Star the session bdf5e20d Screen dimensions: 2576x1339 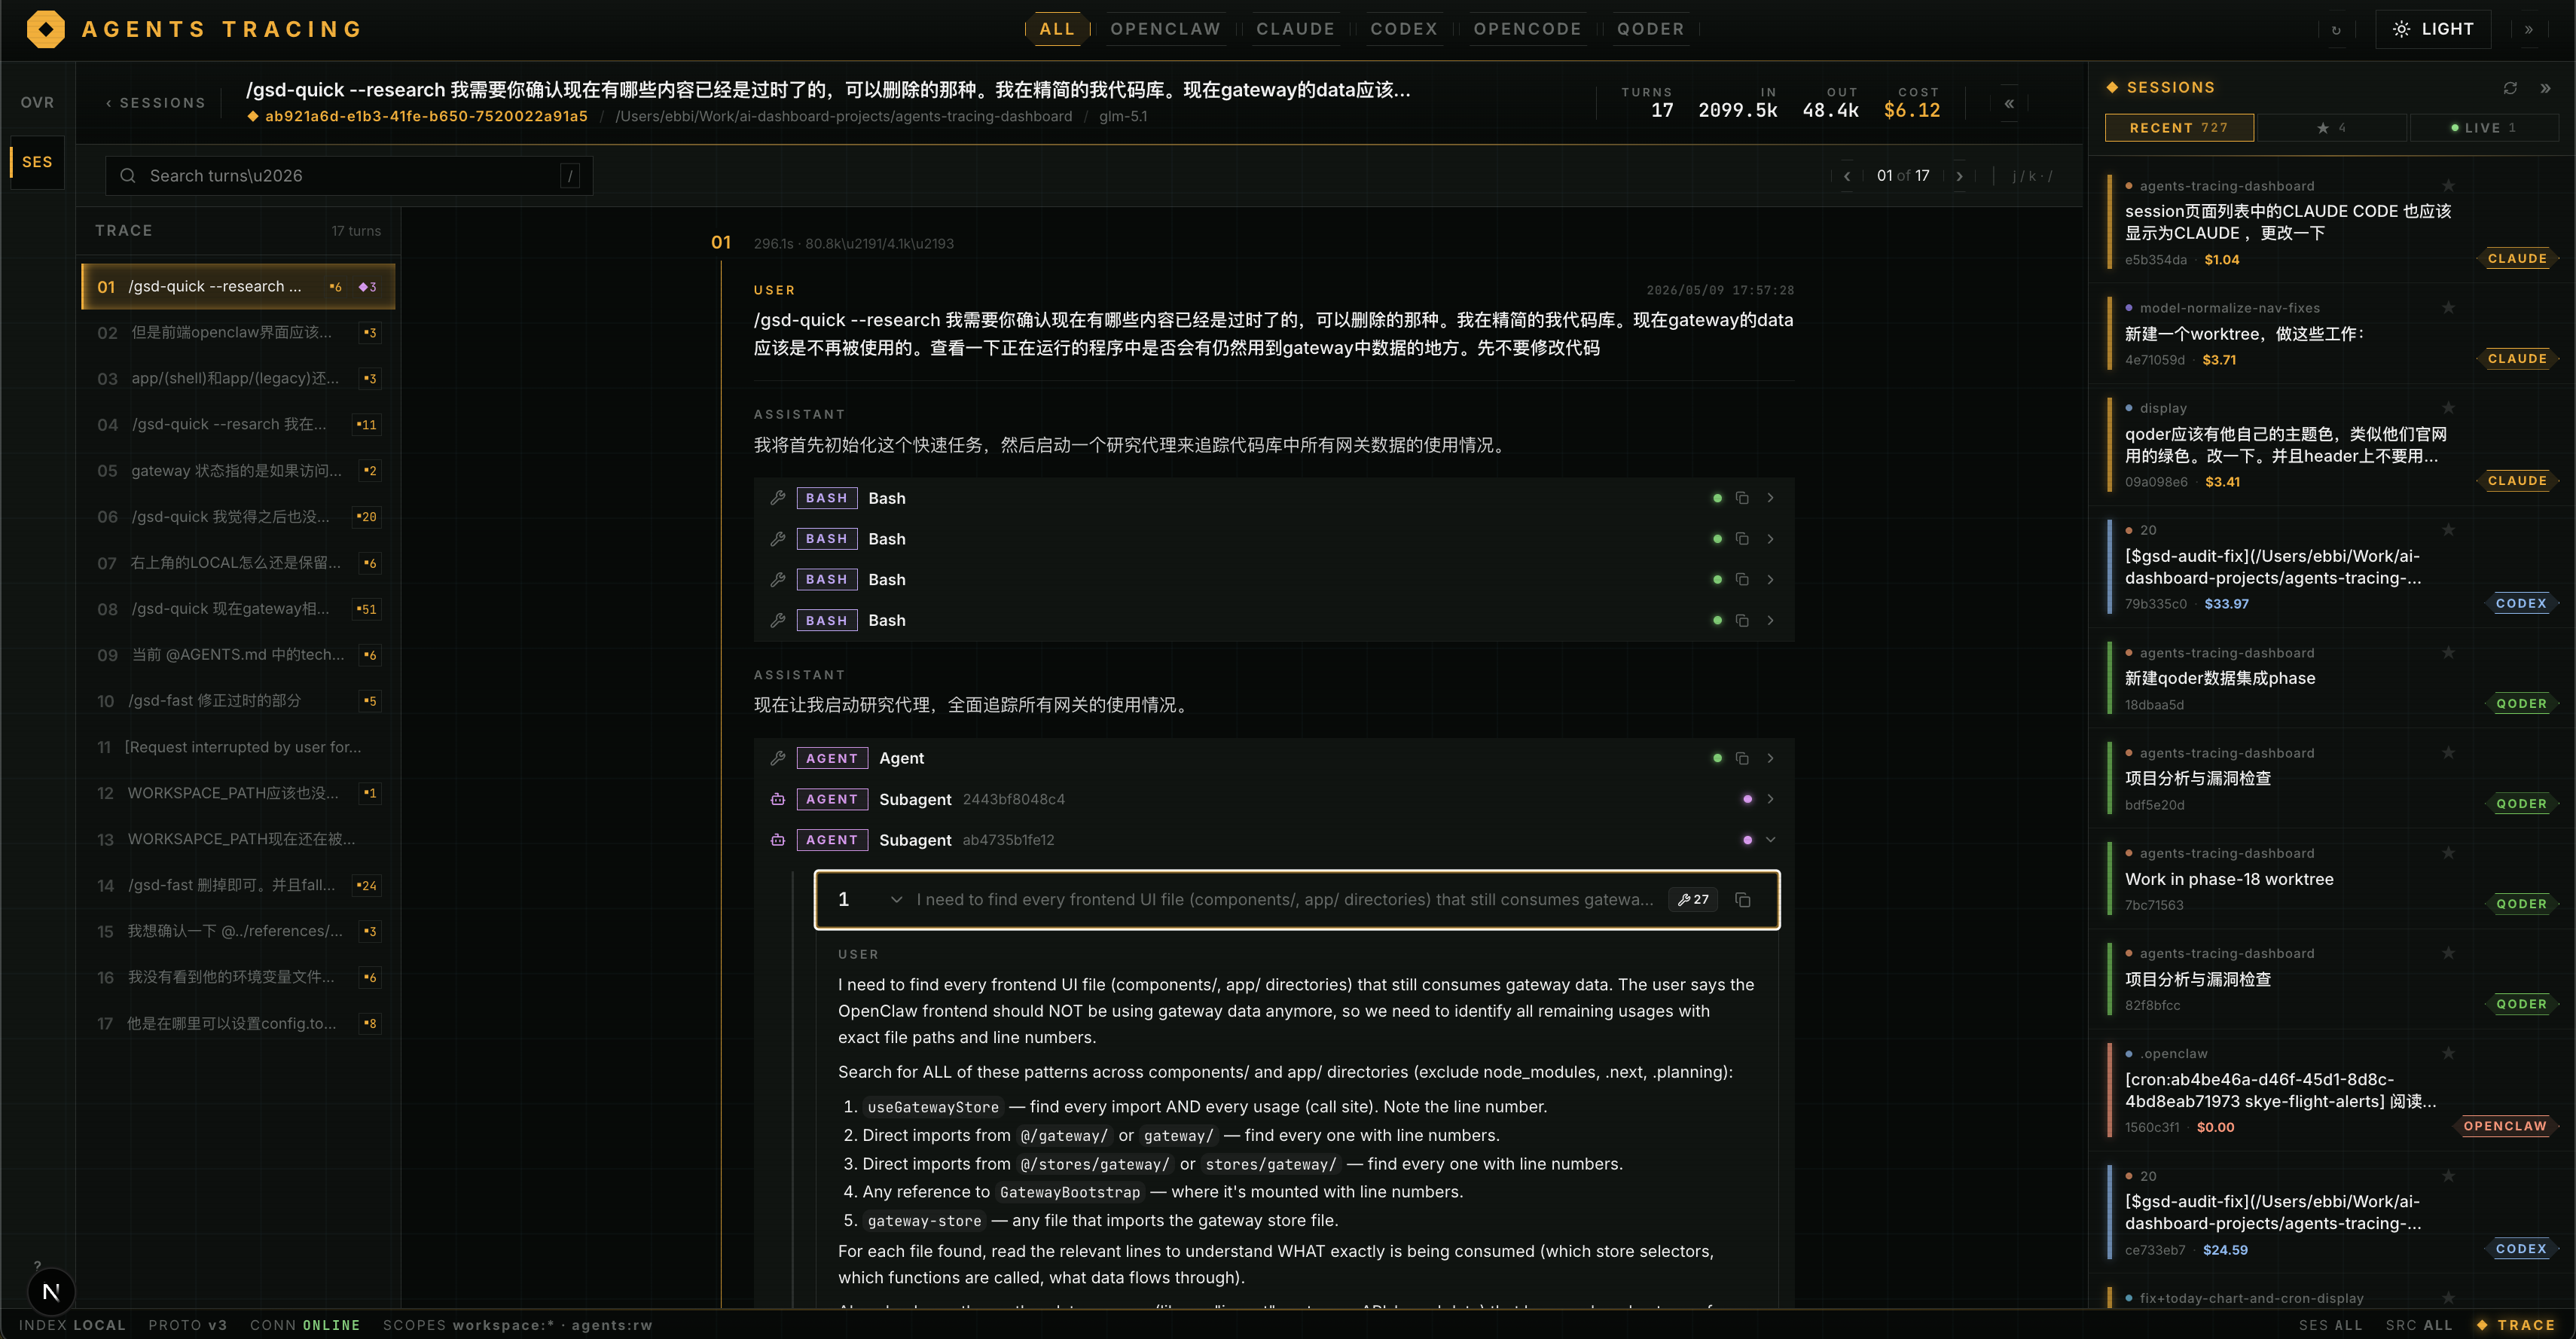[x=2449, y=753]
